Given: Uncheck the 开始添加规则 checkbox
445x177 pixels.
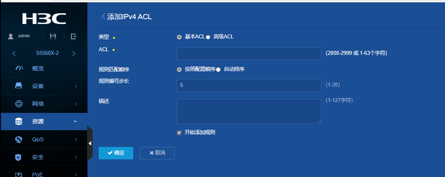Looking at the screenshot, I should pos(179,133).
